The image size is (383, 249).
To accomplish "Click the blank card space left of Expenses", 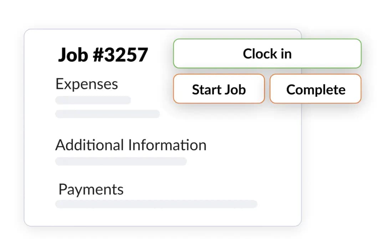I will [39, 84].
